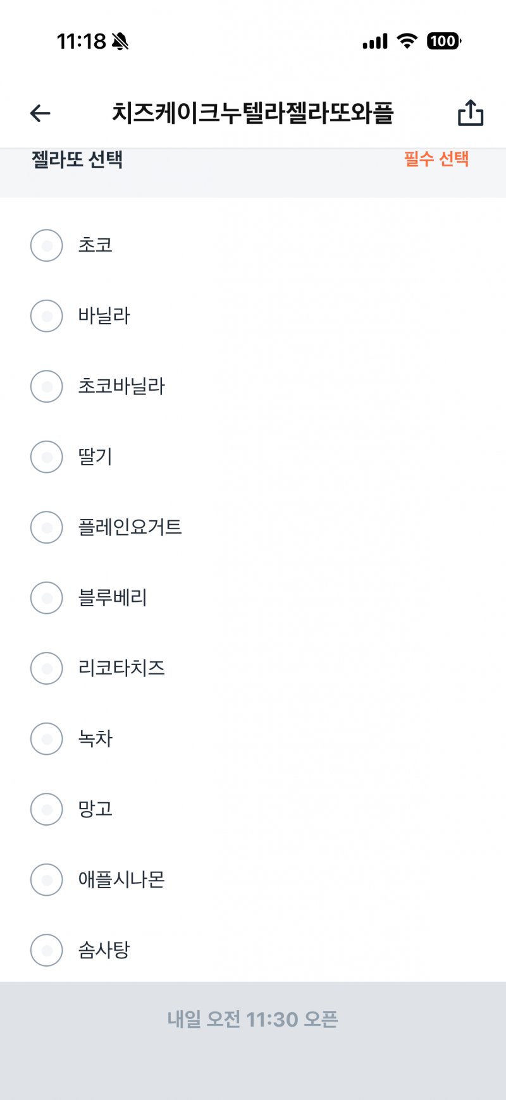Image resolution: width=506 pixels, height=1100 pixels.
Task: Tap the orange 필수 선택 label
Action: coord(436,161)
